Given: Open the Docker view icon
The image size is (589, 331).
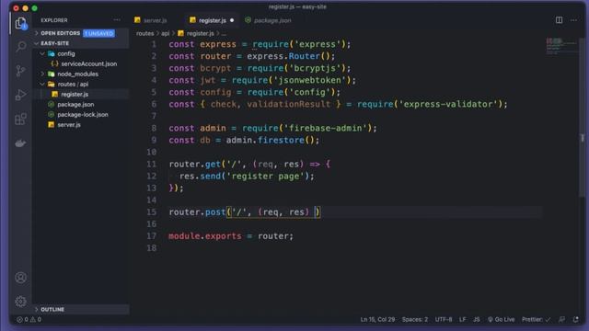Looking at the screenshot, I should click(x=20, y=143).
